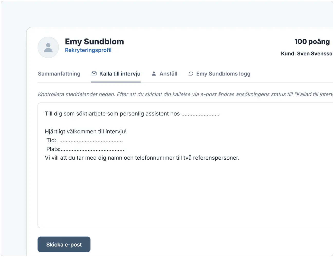Image resolution: width=334 pixels, height=257 pixels.
Task: Switch to the Sammanfattning tab
Action: [x=59, y=74]
